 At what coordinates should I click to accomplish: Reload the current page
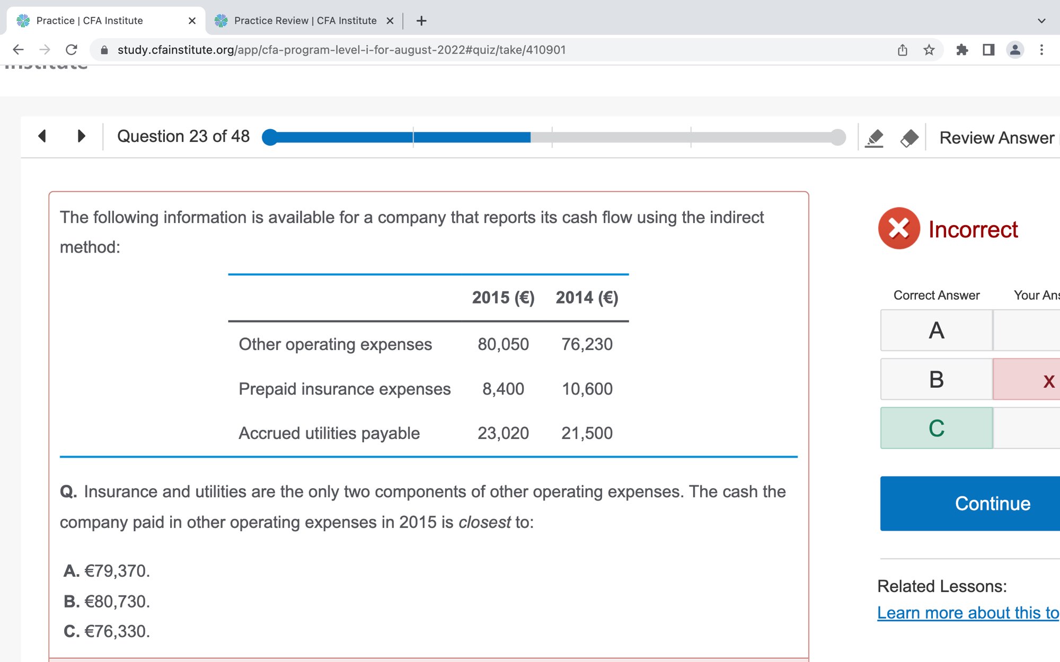(x=72, y=50)
